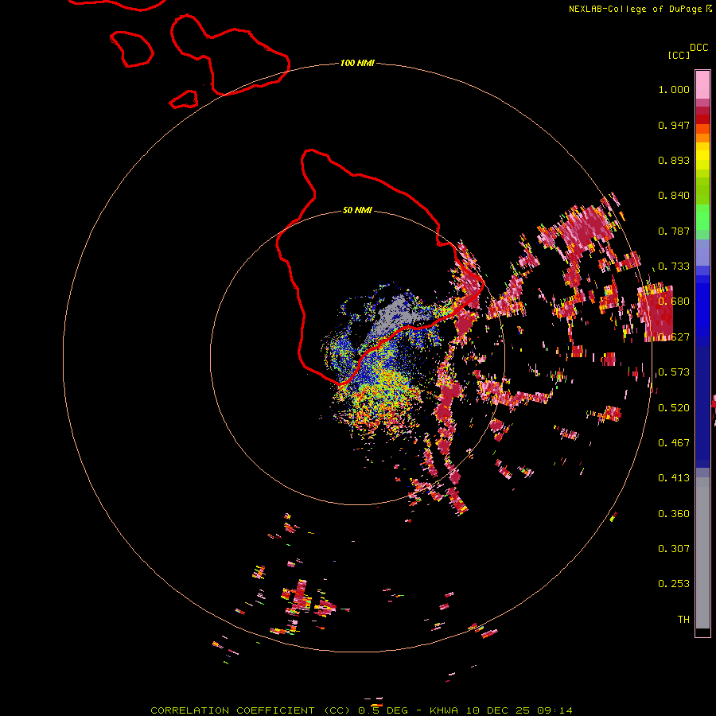Select the 0.467 color scale value
Image resolution: width=716 pixels, height=716 pixels.
pos(674,443)
